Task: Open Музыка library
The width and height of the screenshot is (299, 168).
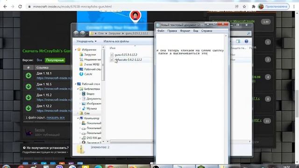Action: (92, 108)
